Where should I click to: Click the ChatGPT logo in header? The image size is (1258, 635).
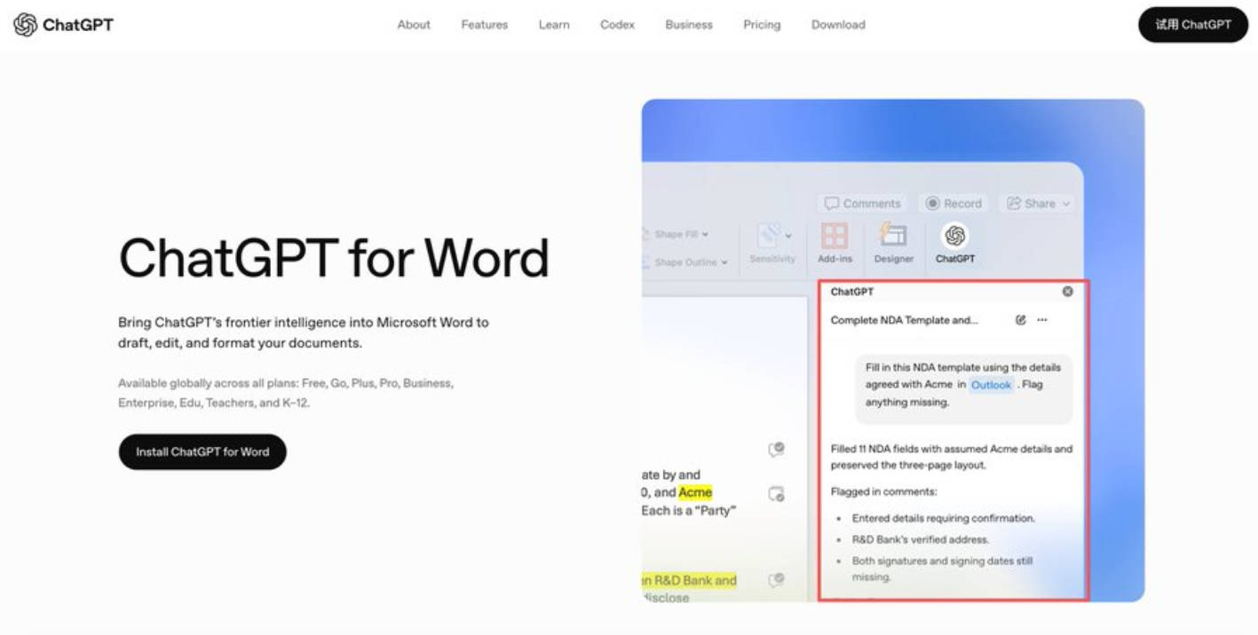coord(64,25)
